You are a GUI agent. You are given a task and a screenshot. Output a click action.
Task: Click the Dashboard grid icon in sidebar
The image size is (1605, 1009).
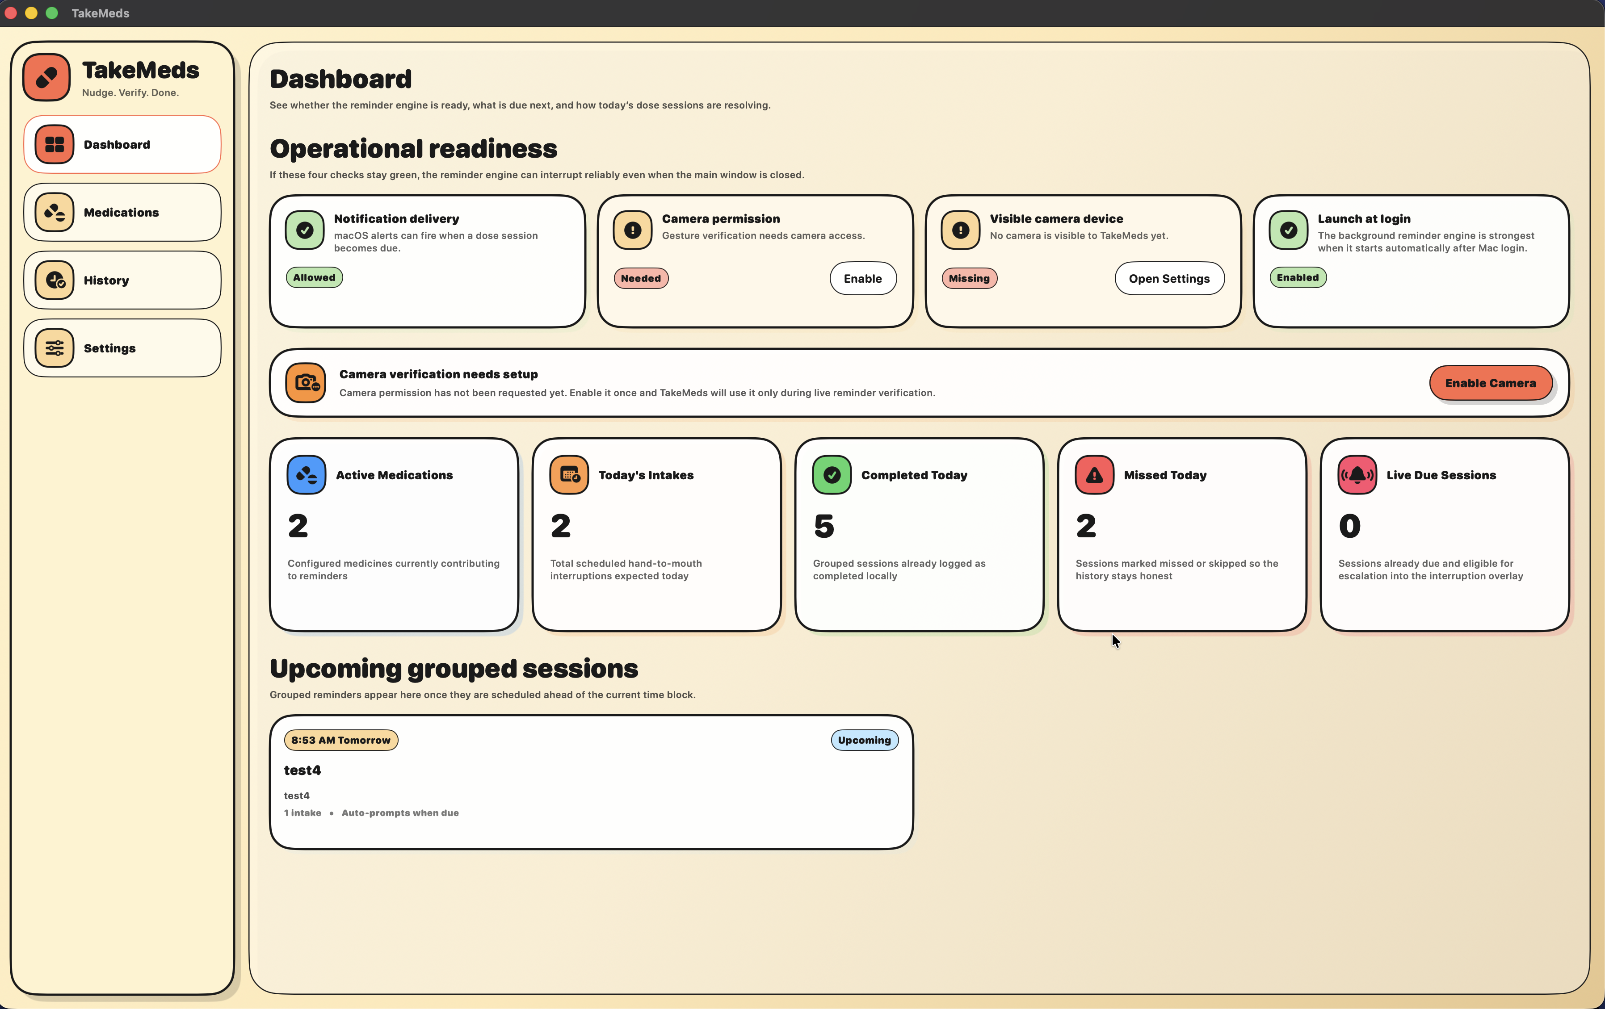tap(54, 144)
